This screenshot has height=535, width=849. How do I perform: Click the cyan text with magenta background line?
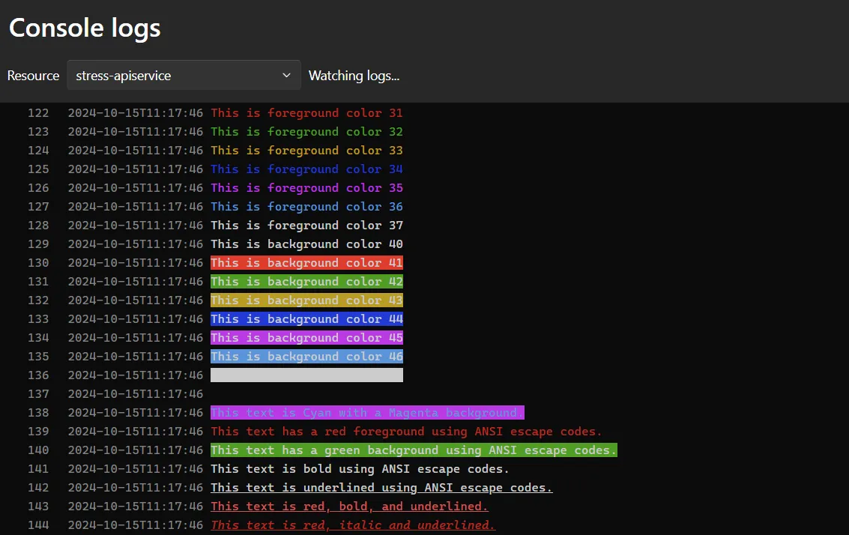click(x=366, y=412)
